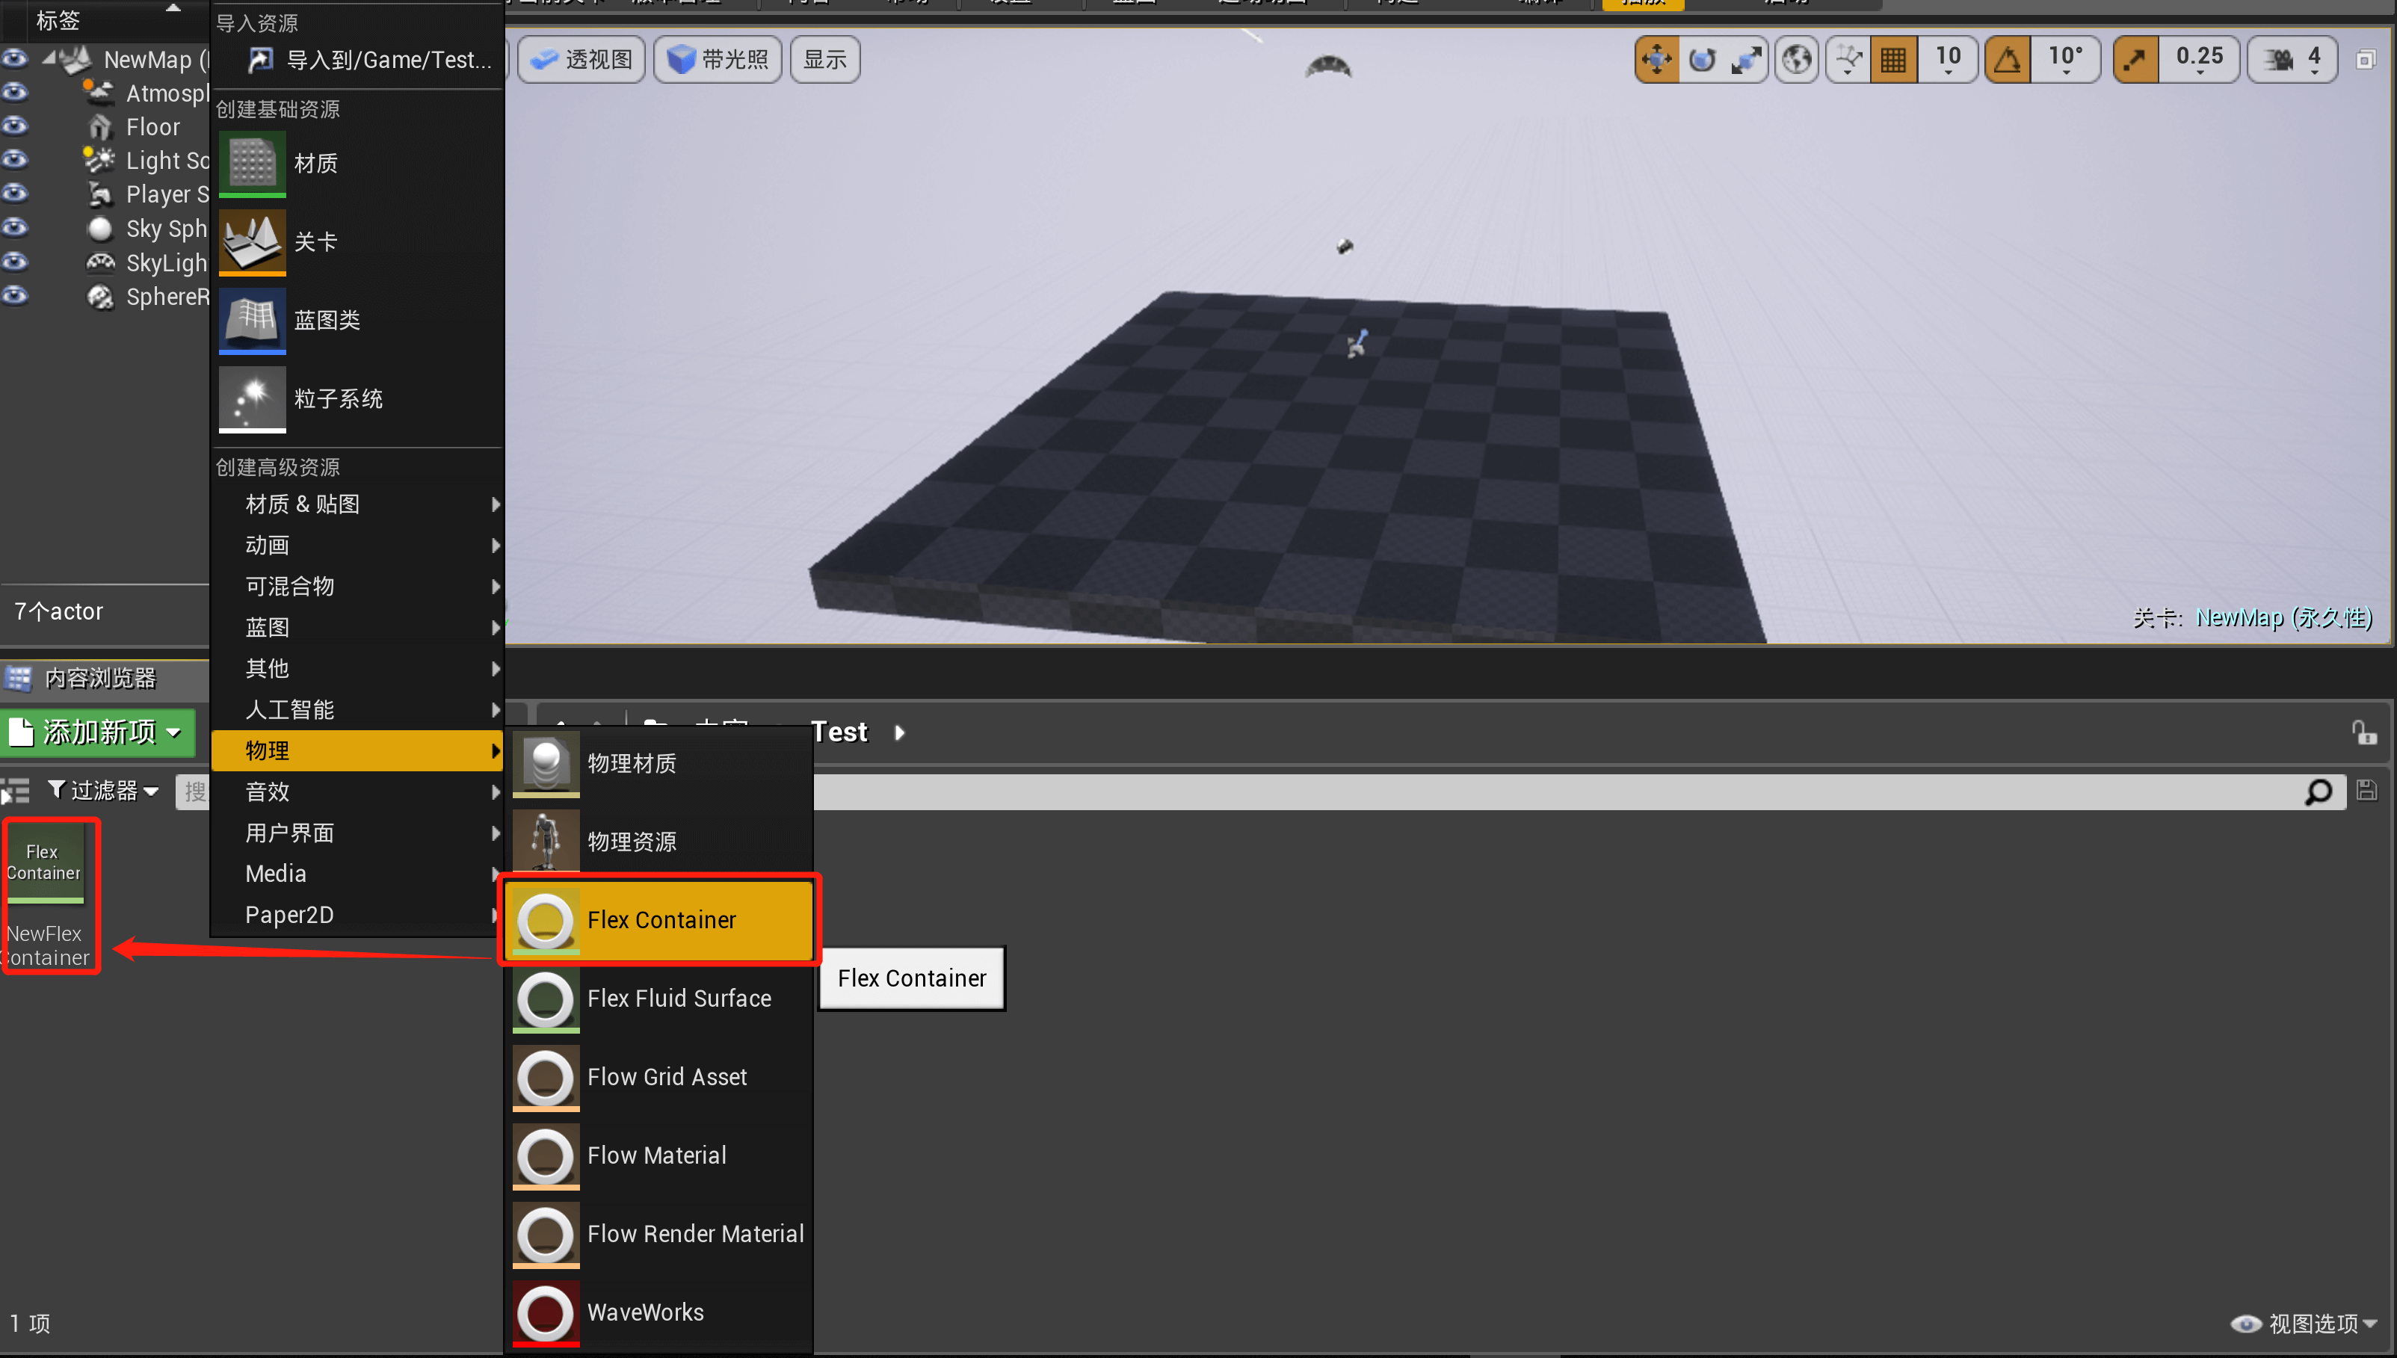This screenshot has height=1358, width=2397.
Task: Select the rotate gizmo tool
Action: pos(1702,60)
